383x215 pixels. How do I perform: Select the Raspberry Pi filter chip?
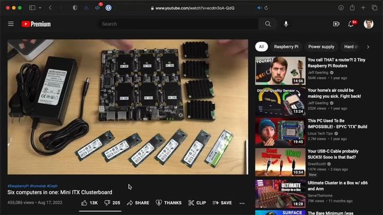tap(286, 47)
